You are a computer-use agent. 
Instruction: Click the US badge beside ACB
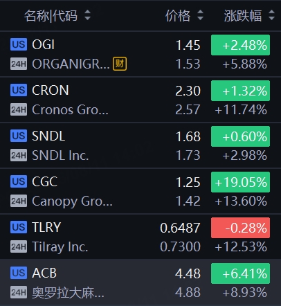click(x=19, y=273)
